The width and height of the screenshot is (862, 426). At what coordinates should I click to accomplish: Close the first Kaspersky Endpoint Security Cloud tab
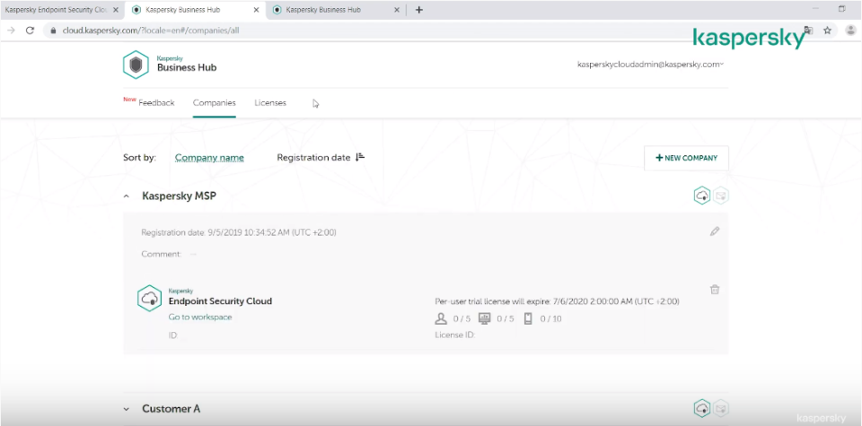[115, 10]
